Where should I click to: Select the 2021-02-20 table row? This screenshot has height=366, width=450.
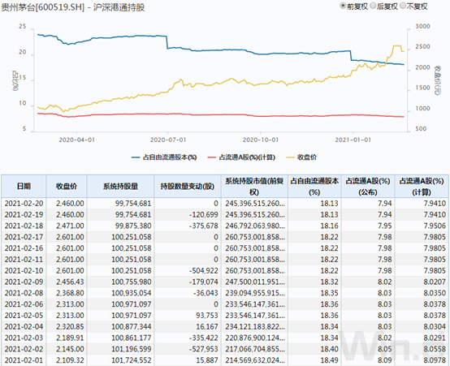tap(225, 204)
